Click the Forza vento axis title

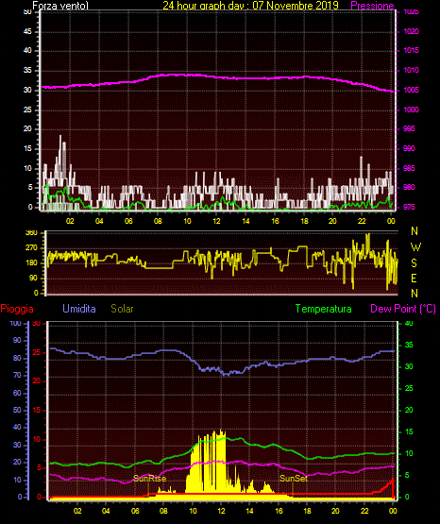tap(60, 6)
